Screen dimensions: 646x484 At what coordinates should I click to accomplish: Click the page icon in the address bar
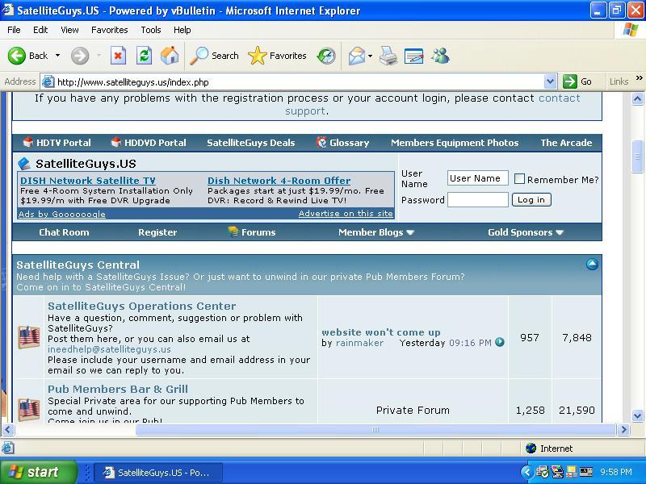pos(48,82)
